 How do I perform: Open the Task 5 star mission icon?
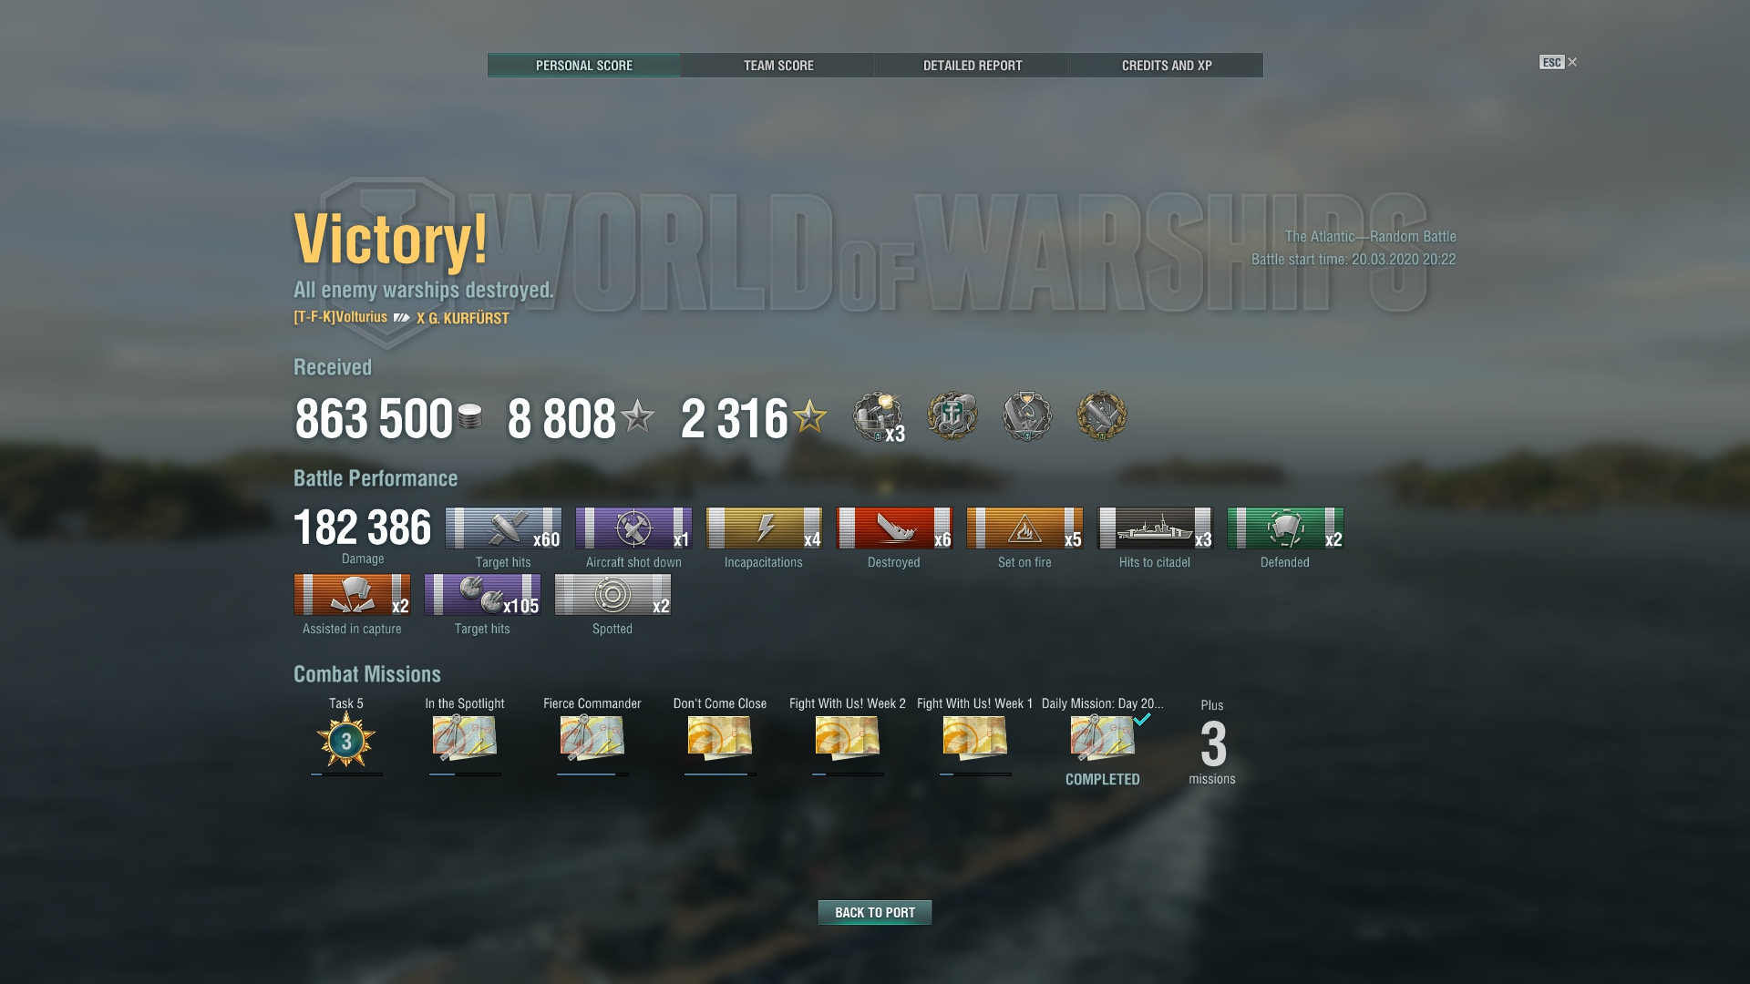[x=346, y=741]
